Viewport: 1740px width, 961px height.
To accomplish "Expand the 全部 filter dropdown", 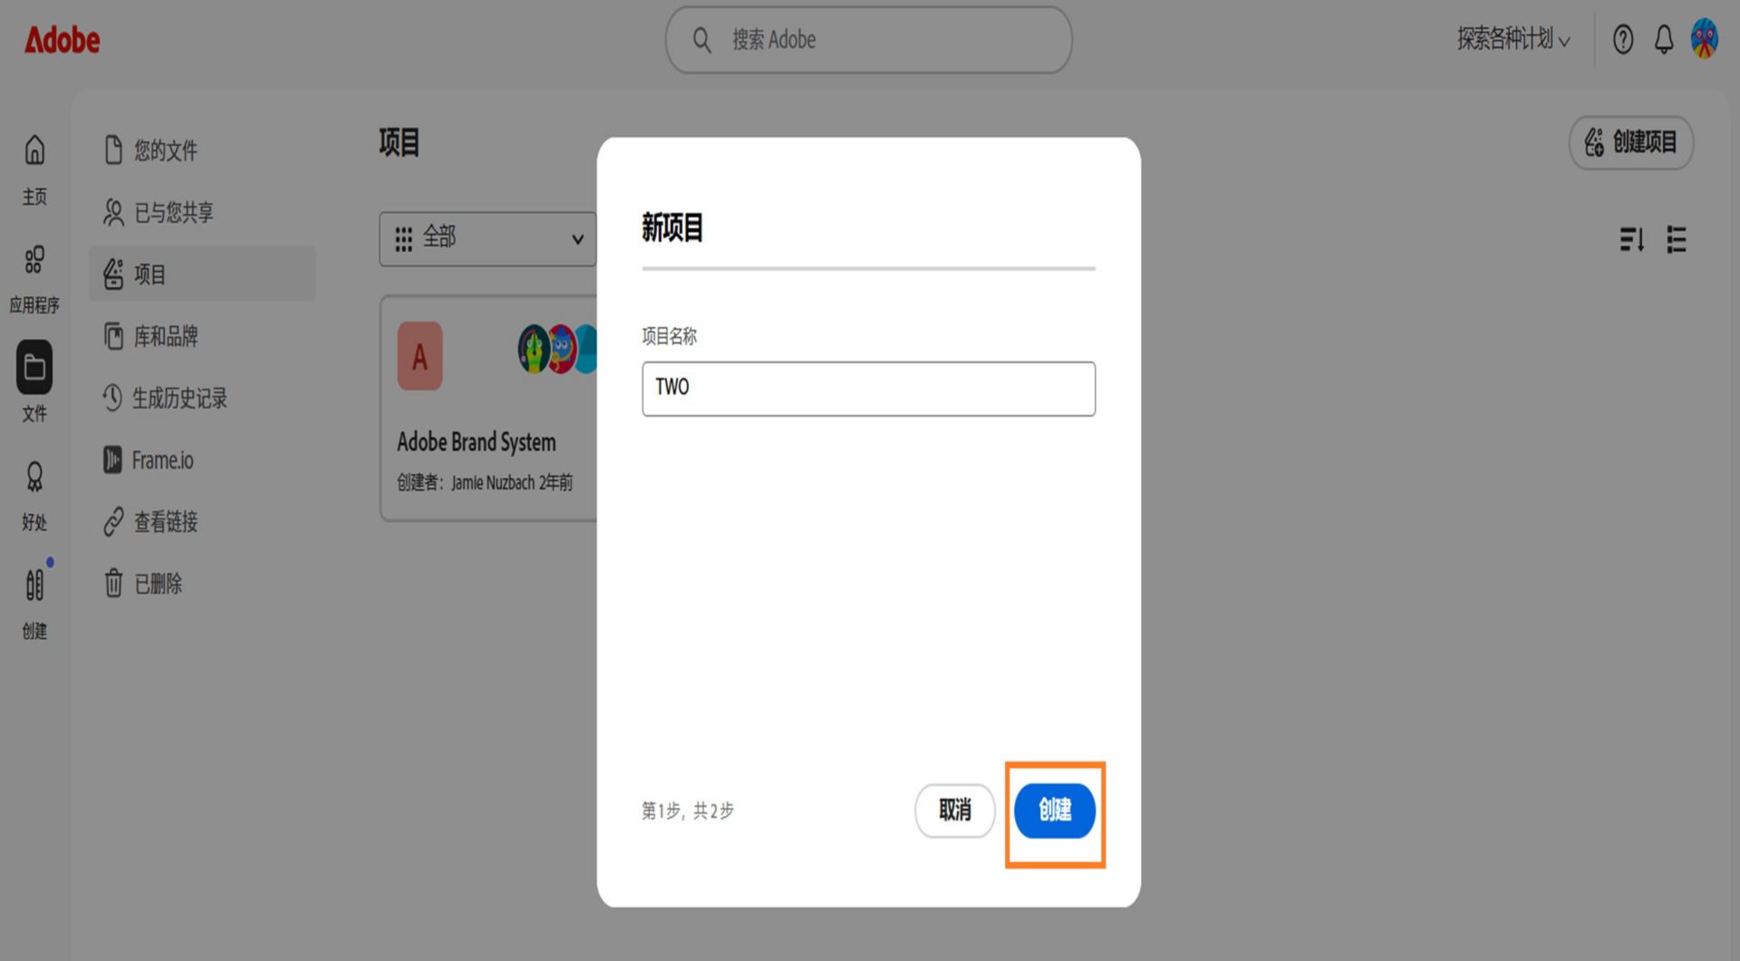I will pyautogui.click(x=488, y=239).
